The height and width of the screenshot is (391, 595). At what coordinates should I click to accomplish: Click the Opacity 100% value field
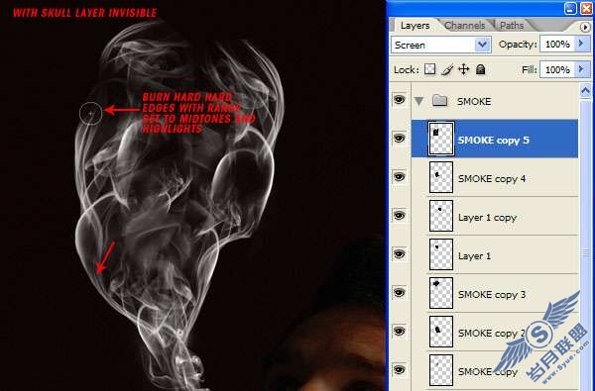557,45
